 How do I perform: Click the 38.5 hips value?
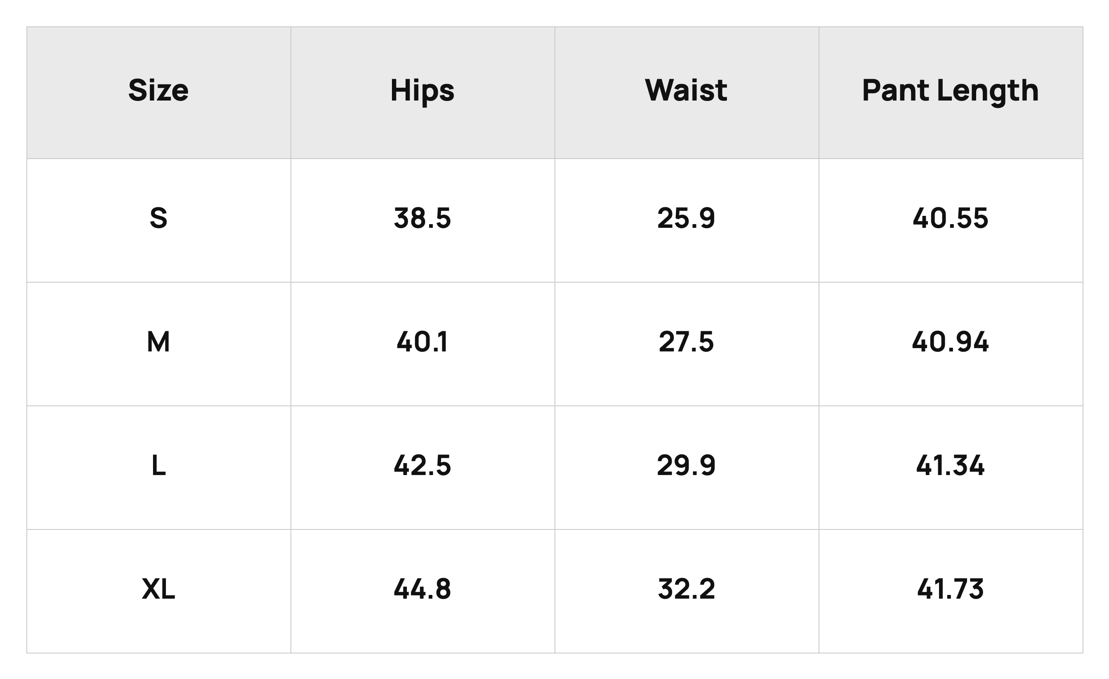[x=422, y=220]
